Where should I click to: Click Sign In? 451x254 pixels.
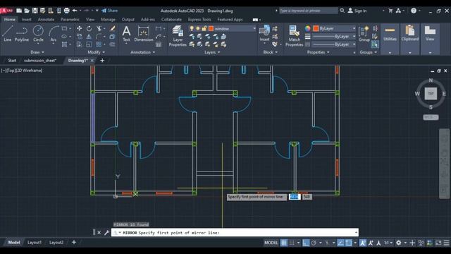(x=357, y=11)
